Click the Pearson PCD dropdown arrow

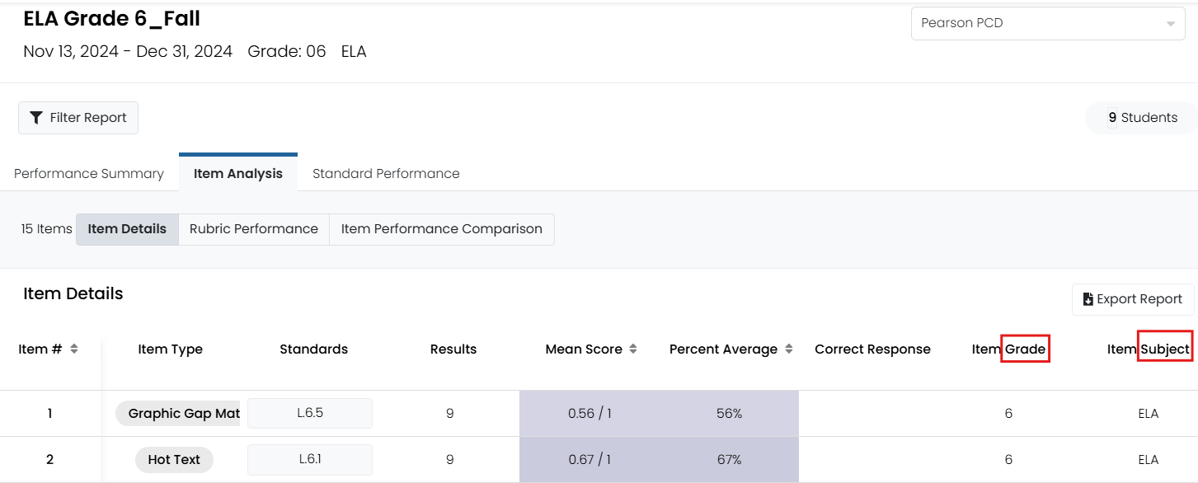pyautogui.click(x=1171, y=24)
